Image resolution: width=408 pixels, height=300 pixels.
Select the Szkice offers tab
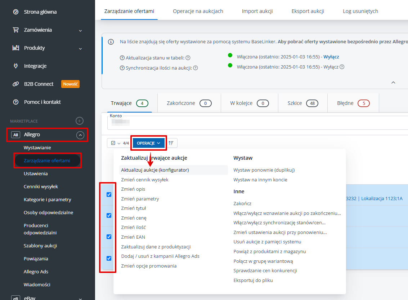pos(303,103)
